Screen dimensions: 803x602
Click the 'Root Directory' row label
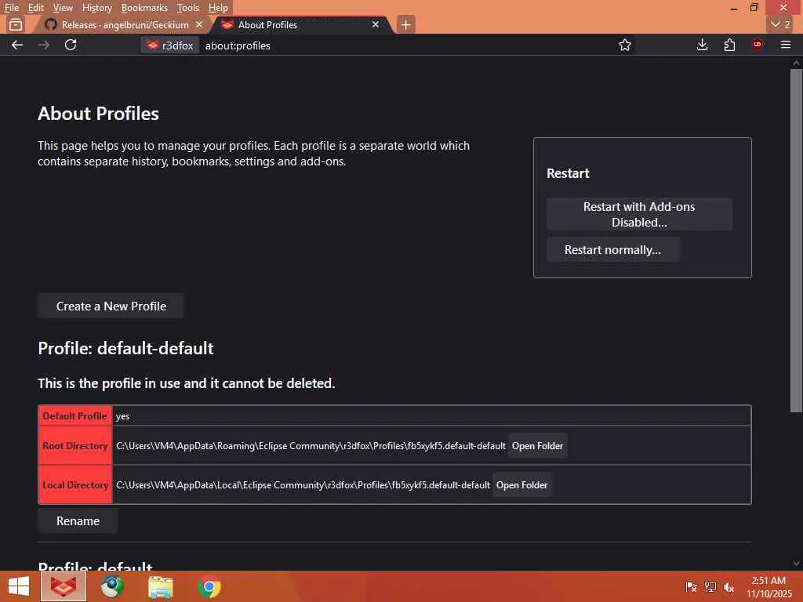pyautogui.click(x=74, y=445)
